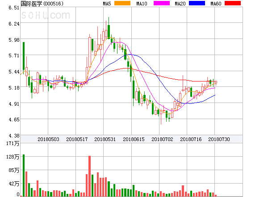This screenshot has height=197, width=268.
Task: Click the stock title 国际医学(000516)
Action: coord(42,4)
